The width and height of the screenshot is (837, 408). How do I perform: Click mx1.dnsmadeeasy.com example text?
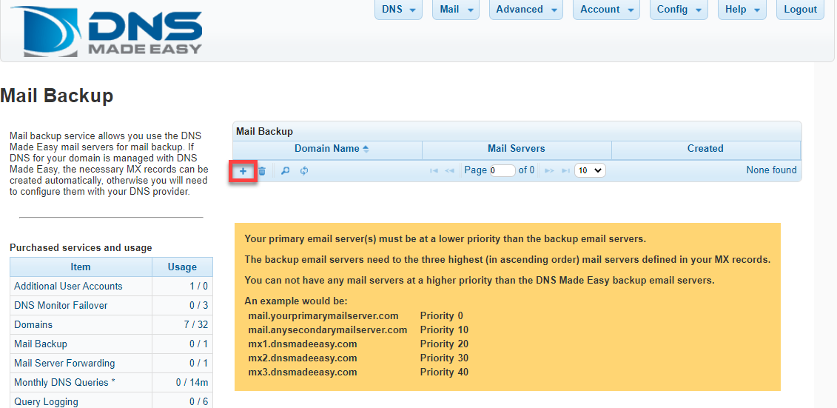303,344
